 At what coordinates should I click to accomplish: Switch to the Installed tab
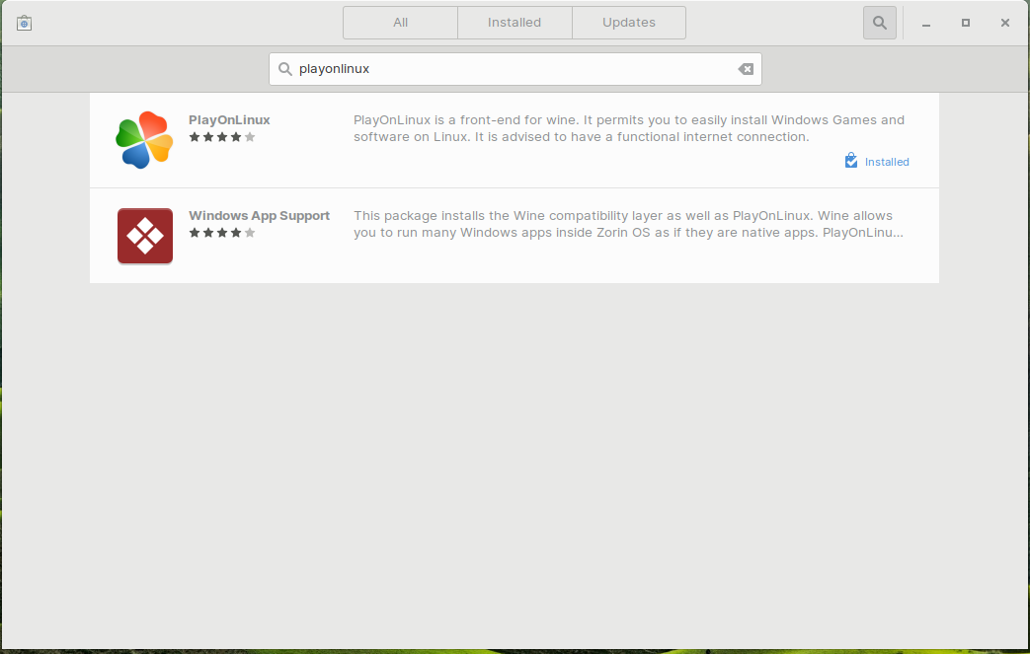pos(515,23)
